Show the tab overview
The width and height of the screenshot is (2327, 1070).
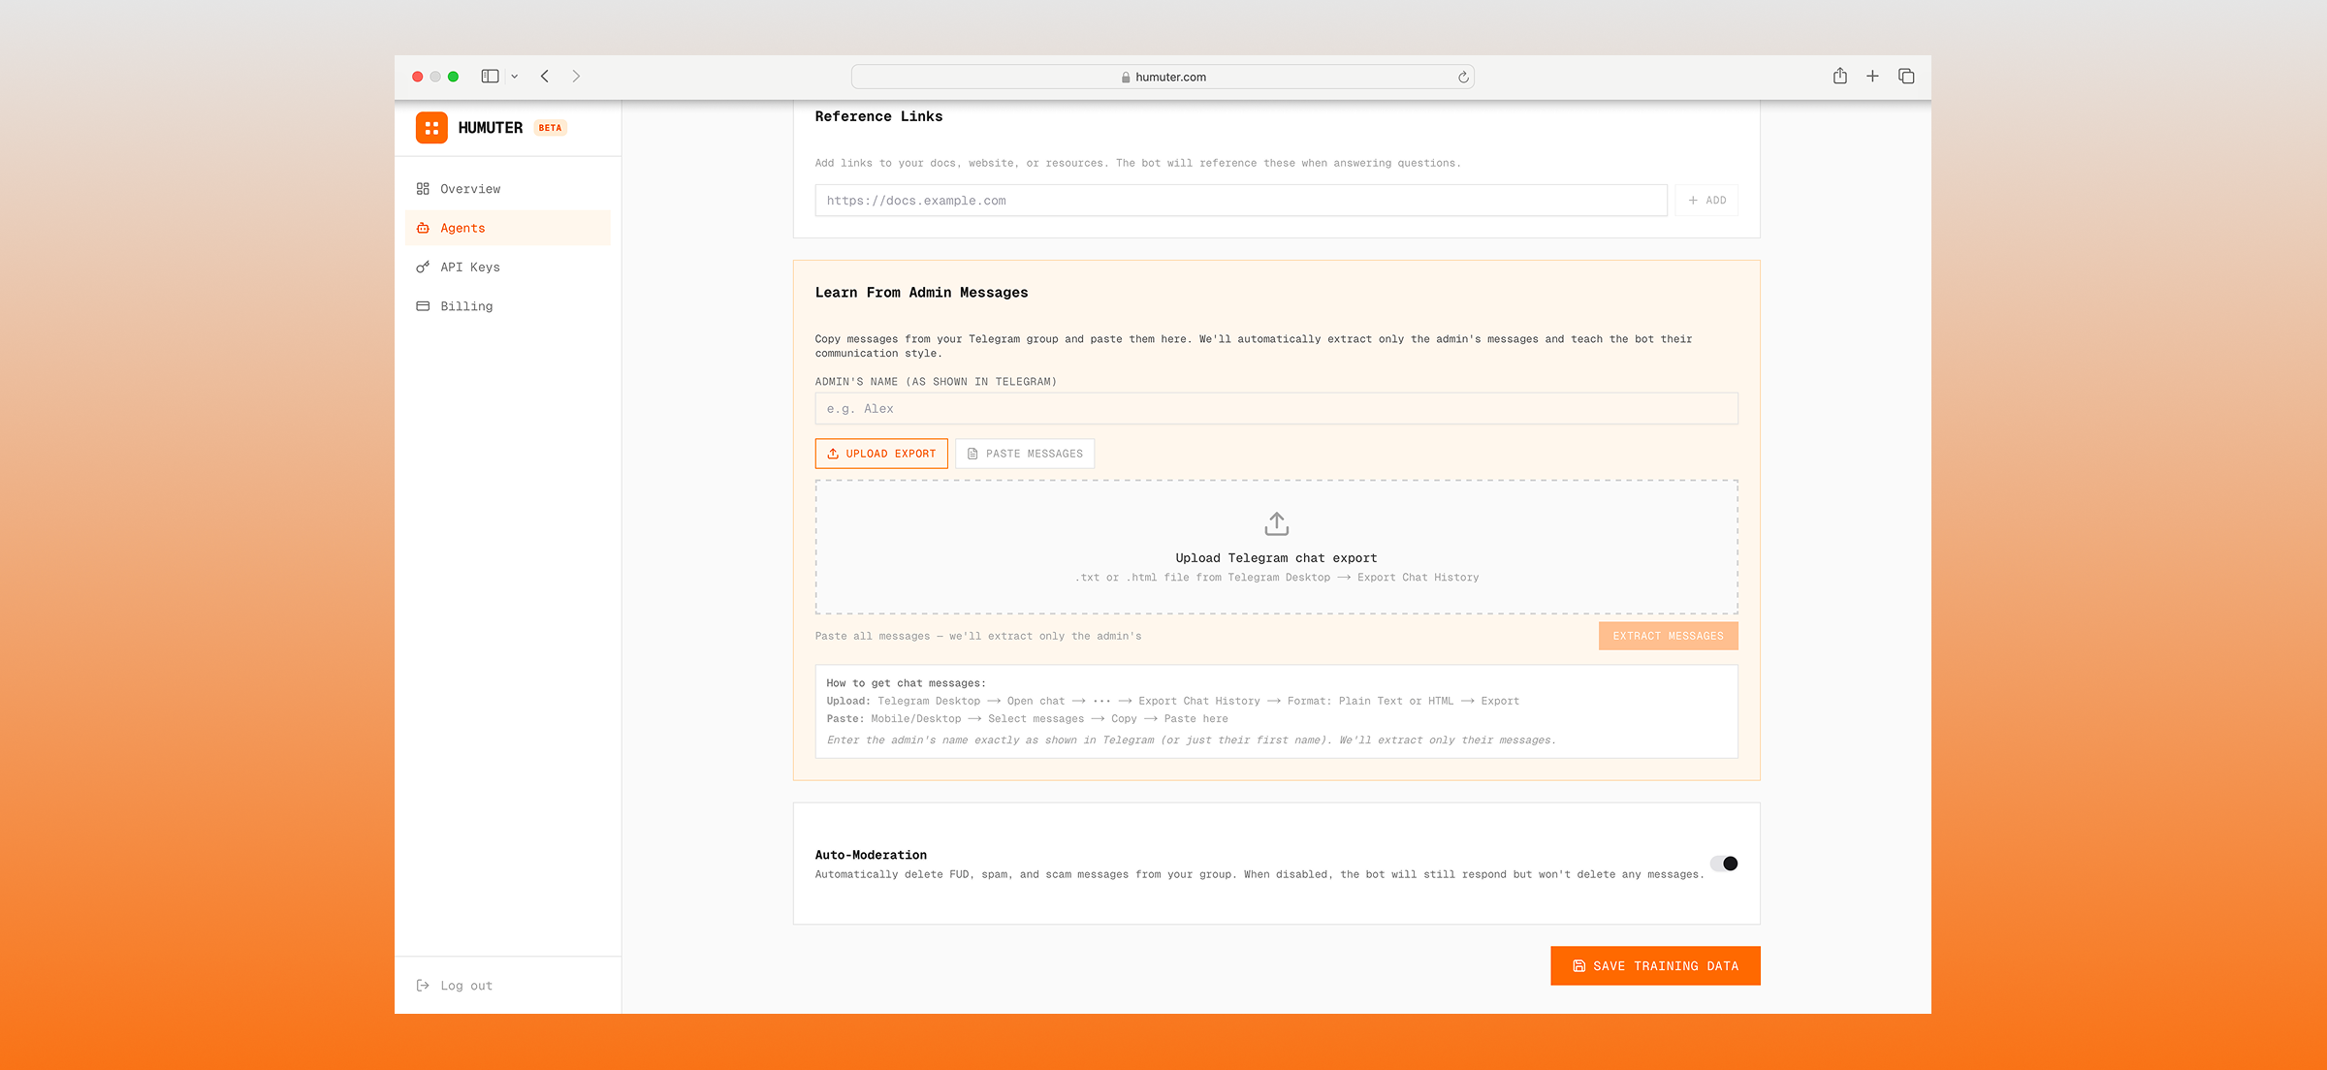[x=1906, y=77]
